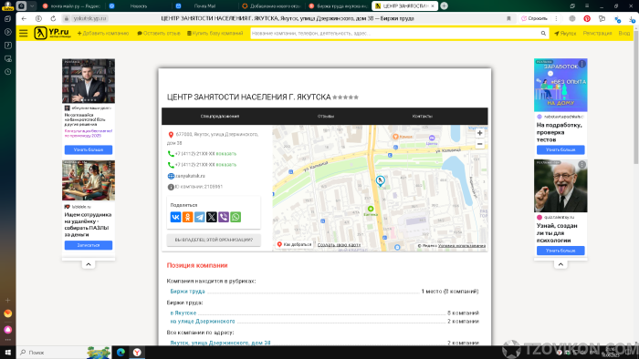Click ВЫ ВЛАДЕЛЕЦ ЭТОЙ ОРГАНИЗАЦИИ button
The image size is (639, 359).
[214, 240]
